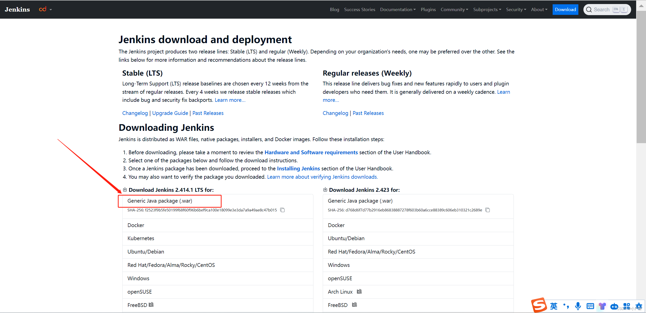Select Red Hat/Fedora under Weekly downloads
Screen dimensions: 646x313
(x=418, y=252)
